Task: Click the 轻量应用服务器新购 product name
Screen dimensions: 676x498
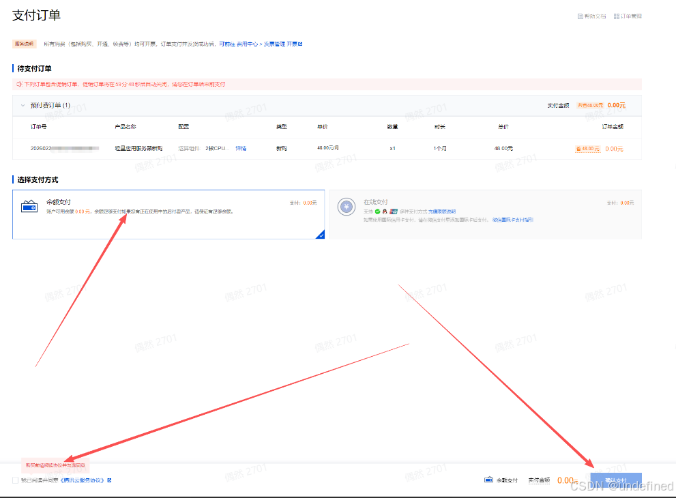Action: tap(138, 148)
